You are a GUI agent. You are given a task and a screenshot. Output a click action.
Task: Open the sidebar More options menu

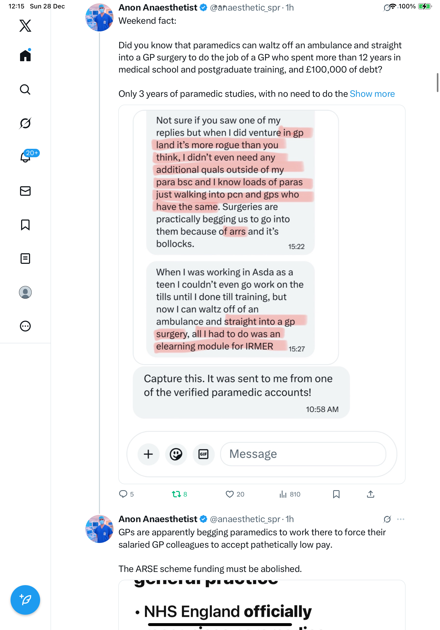click(25, 326)
